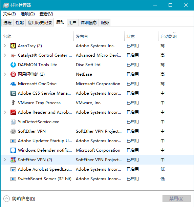The width and height of the screenshot is (194, 207).
Task: Switch to the 性能 tab
Action: click(20, 23)
